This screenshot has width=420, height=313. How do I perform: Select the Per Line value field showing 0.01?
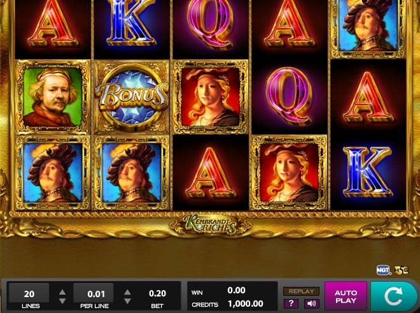94,293
